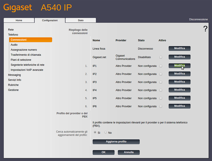212x161 pixels.
Task: Click the Gigaset.net name cell
Action: click(x=99, y=57)
